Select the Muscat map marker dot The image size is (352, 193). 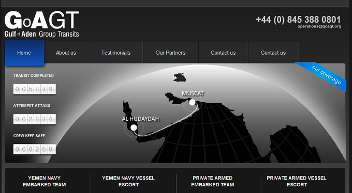tap(192, 102)
